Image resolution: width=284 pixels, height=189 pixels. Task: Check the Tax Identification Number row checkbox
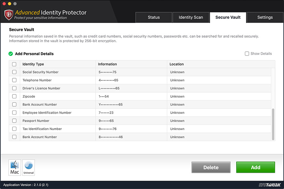click(14, 129)
